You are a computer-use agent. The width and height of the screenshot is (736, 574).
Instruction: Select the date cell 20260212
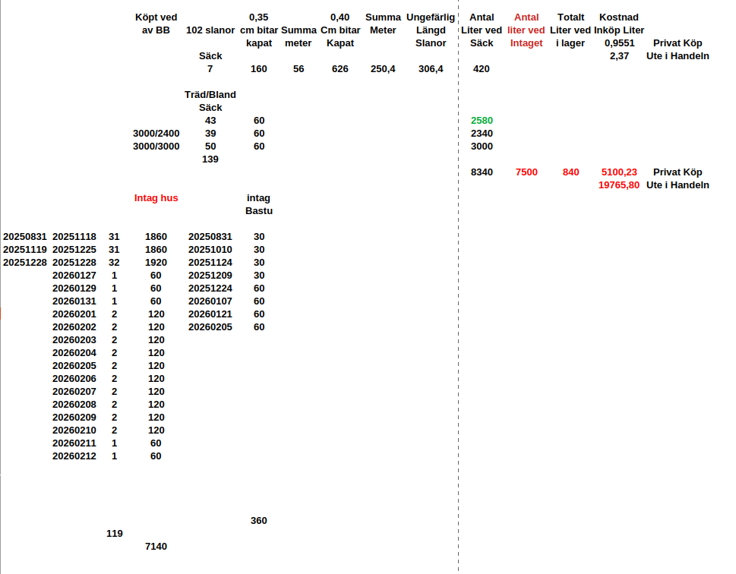pos(74,456)
